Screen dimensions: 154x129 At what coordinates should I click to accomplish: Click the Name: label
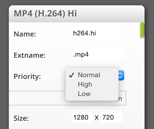tap(25, 34)
